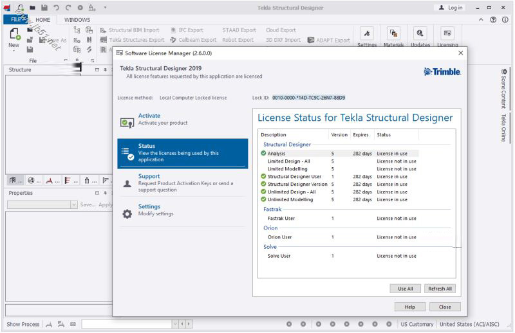Switch to the WINDOWS ribbon tab
The height and width of the screenshot is (333, 515).
(77, 20)
